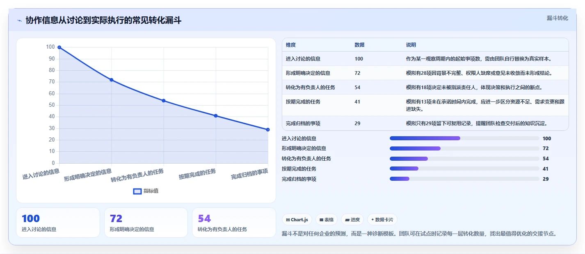Select table cell 进入讨论的信息
The height and width of the screenshot is (254, 585).
pos(303,59)
